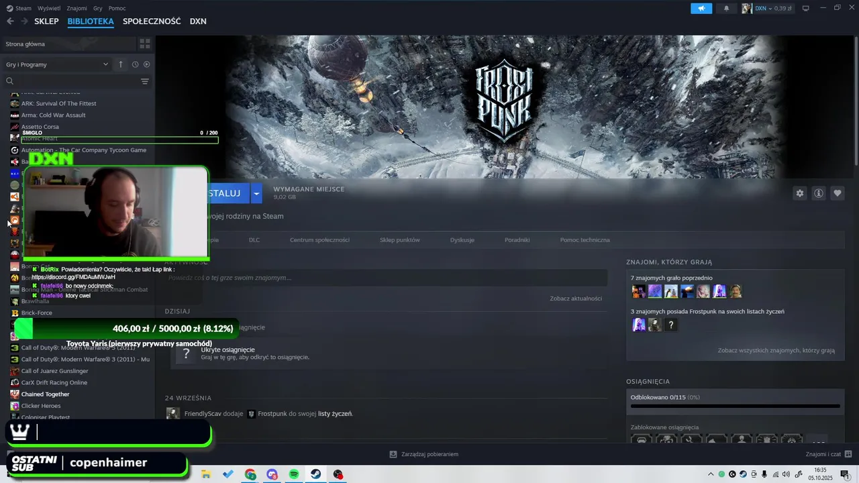
Task: Select Chained Together in library
Action: [x=46, y=394]
